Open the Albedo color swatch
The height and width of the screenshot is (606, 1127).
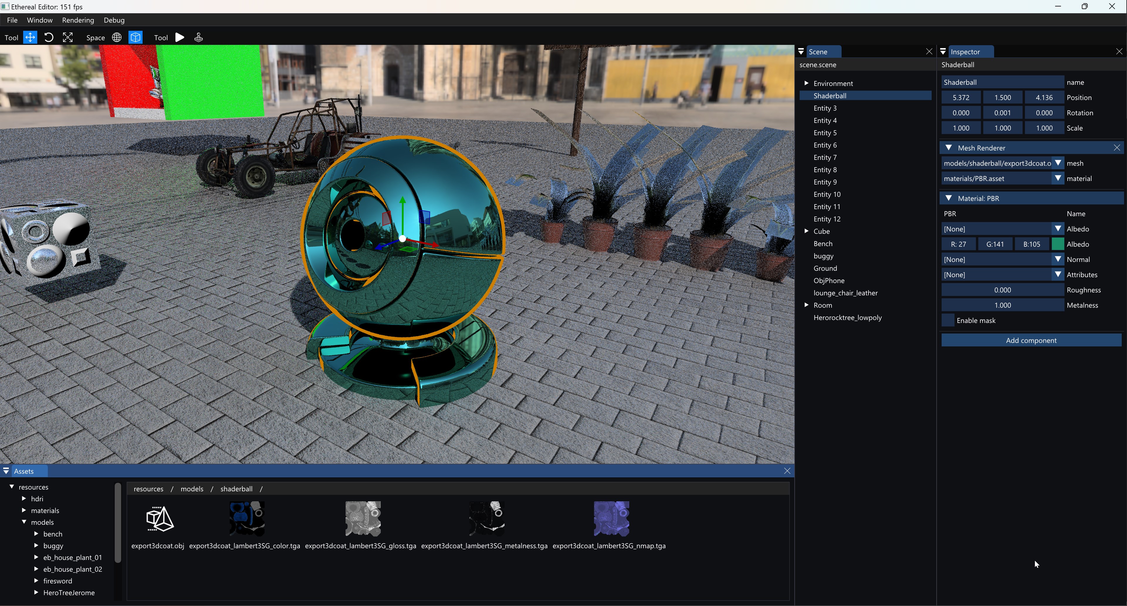click(1058, 244)
